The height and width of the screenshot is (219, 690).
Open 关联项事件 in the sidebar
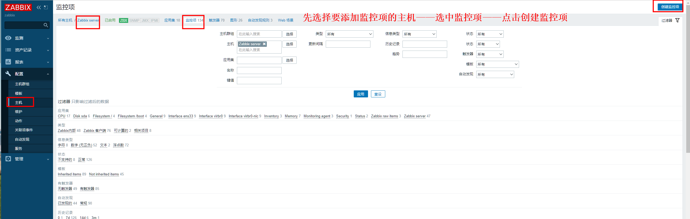pyautogui.click(x=24, y=130)
